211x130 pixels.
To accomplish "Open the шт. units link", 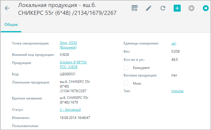I will click(174, 43).
